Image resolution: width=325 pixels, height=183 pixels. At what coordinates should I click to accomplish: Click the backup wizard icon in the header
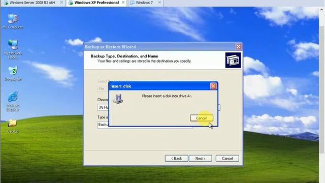coord(233,60)
